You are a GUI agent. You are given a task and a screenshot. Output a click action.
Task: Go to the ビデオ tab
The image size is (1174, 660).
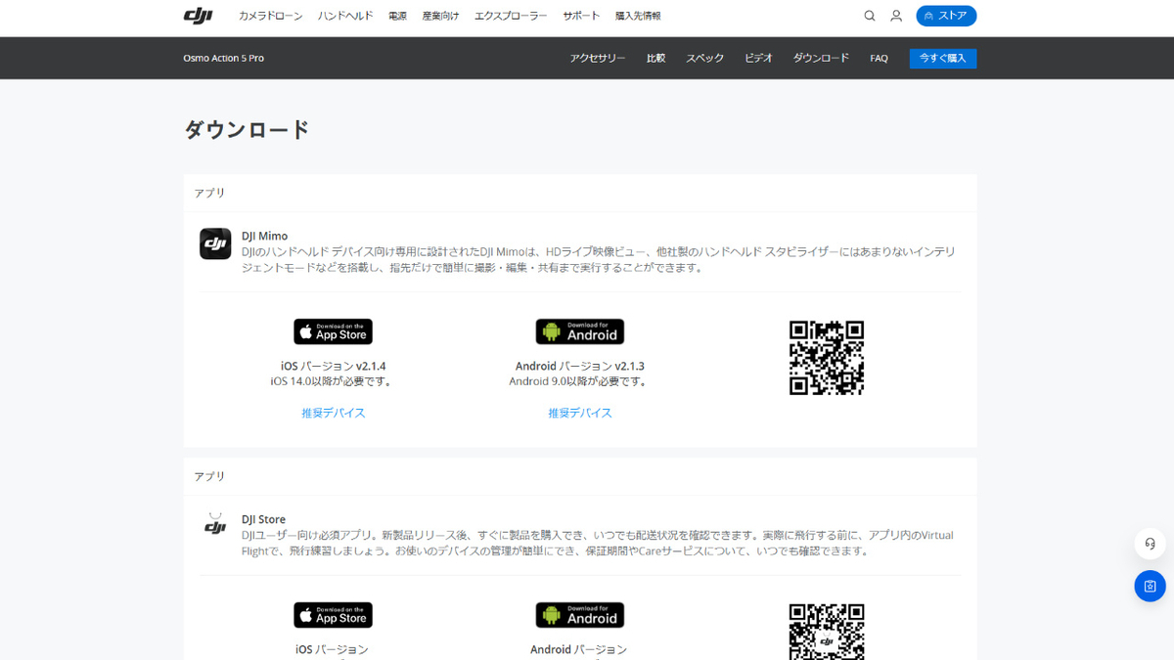point(758,58)
